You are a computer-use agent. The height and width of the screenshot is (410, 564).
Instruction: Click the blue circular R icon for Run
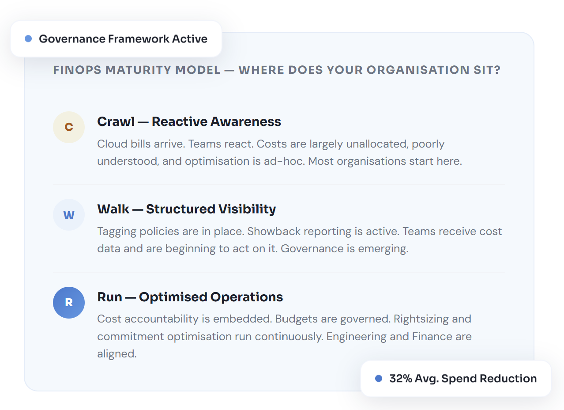[x=69, y=303]
